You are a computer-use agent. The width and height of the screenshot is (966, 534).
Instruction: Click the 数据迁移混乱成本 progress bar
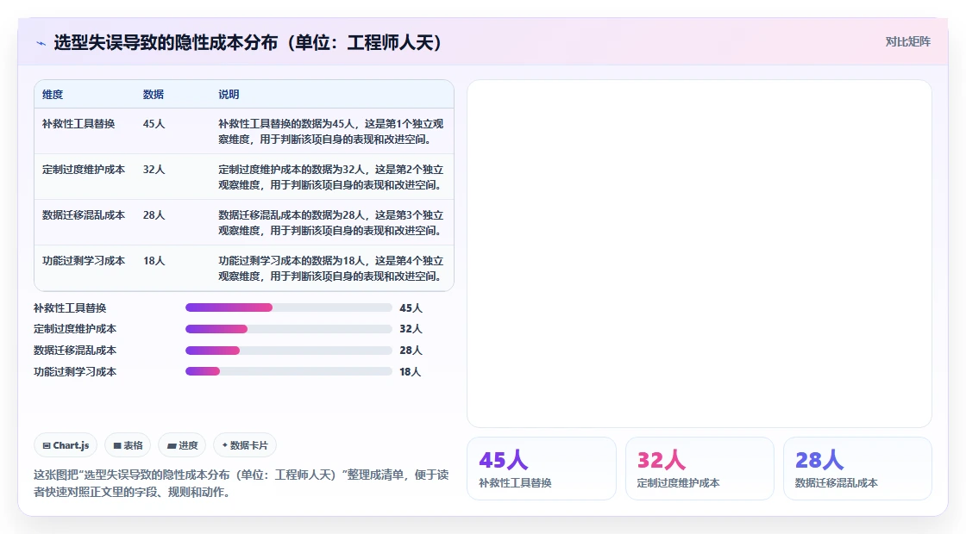pyautogui.click(x=288, y=351)
